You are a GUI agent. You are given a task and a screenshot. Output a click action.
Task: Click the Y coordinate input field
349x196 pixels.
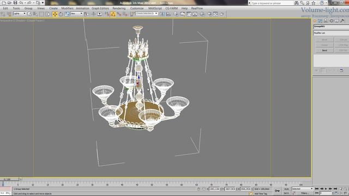click(x=230, y=189)
